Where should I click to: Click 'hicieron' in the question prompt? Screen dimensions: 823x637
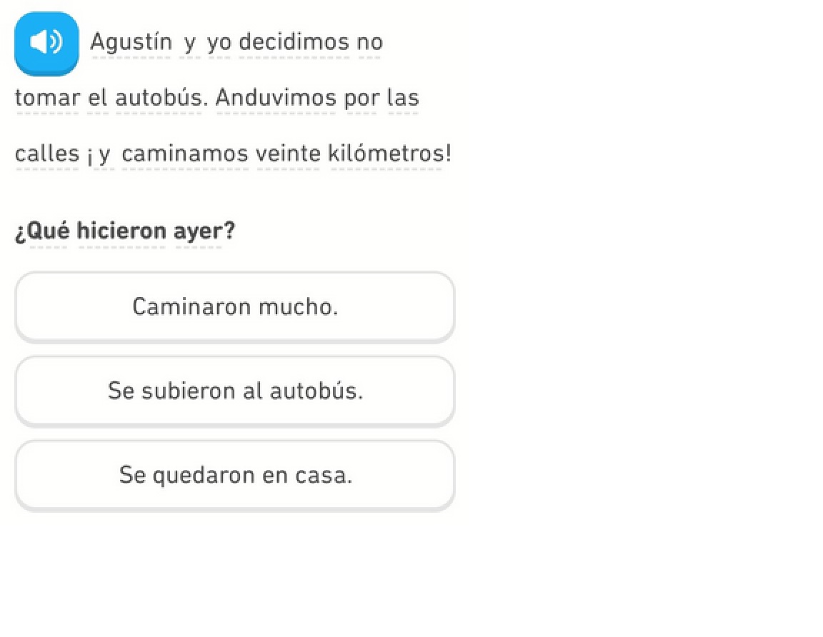click(121, 231)
